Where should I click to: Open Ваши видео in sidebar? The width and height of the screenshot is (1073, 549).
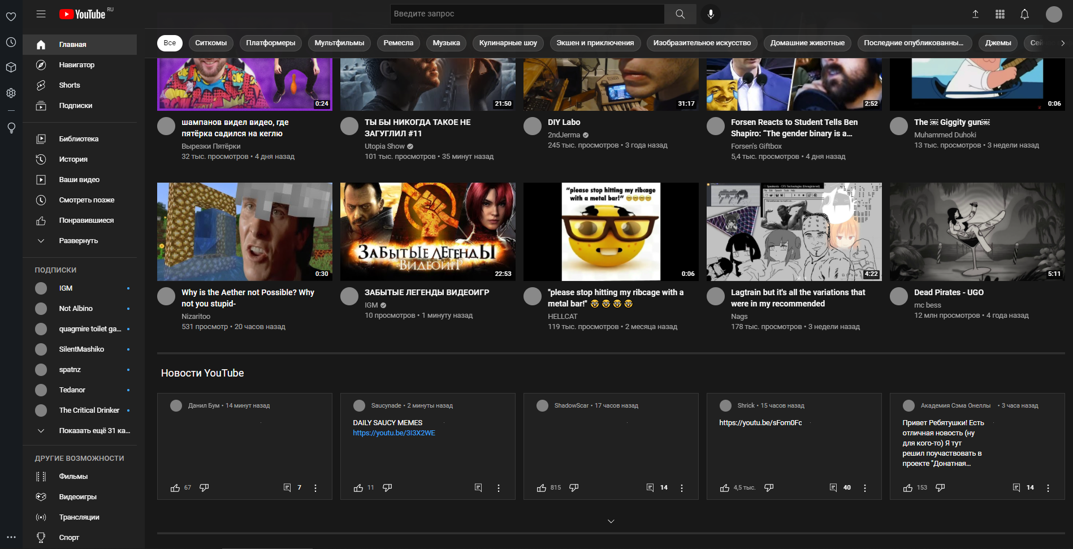click(x=80, y=180)
